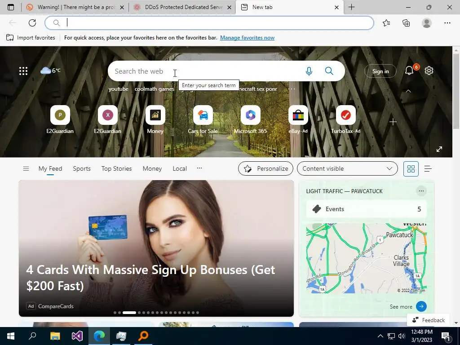This screenshot has height=345, width=460.
Task: Select the My Feed tab
Action: [x=50, y=169]
